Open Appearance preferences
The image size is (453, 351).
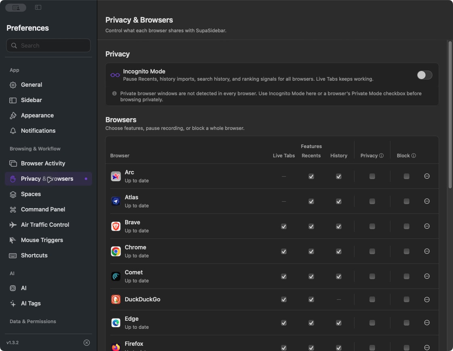48,115
